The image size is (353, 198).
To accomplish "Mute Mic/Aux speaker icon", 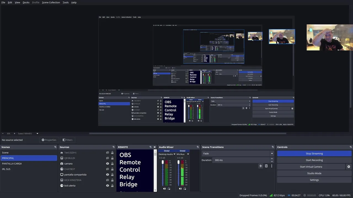I will point(180,189).
